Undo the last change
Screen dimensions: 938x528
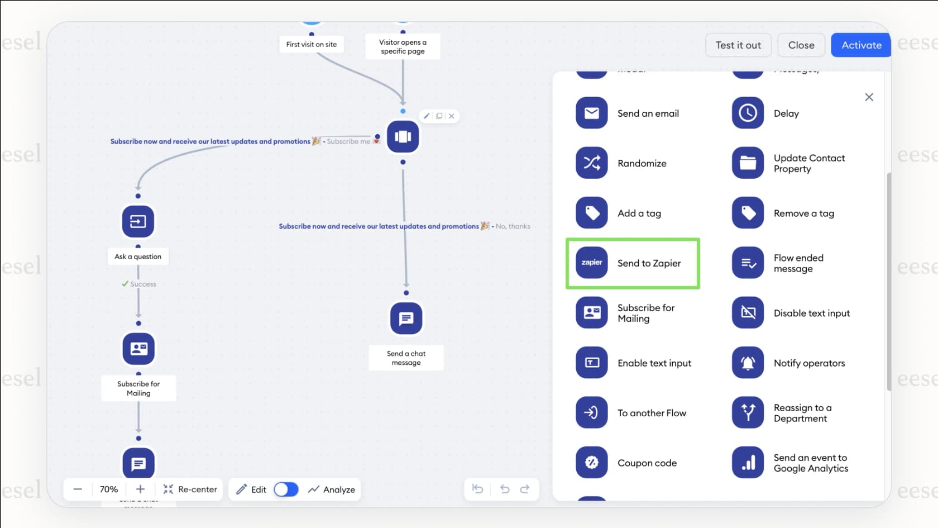click(505, 489)
